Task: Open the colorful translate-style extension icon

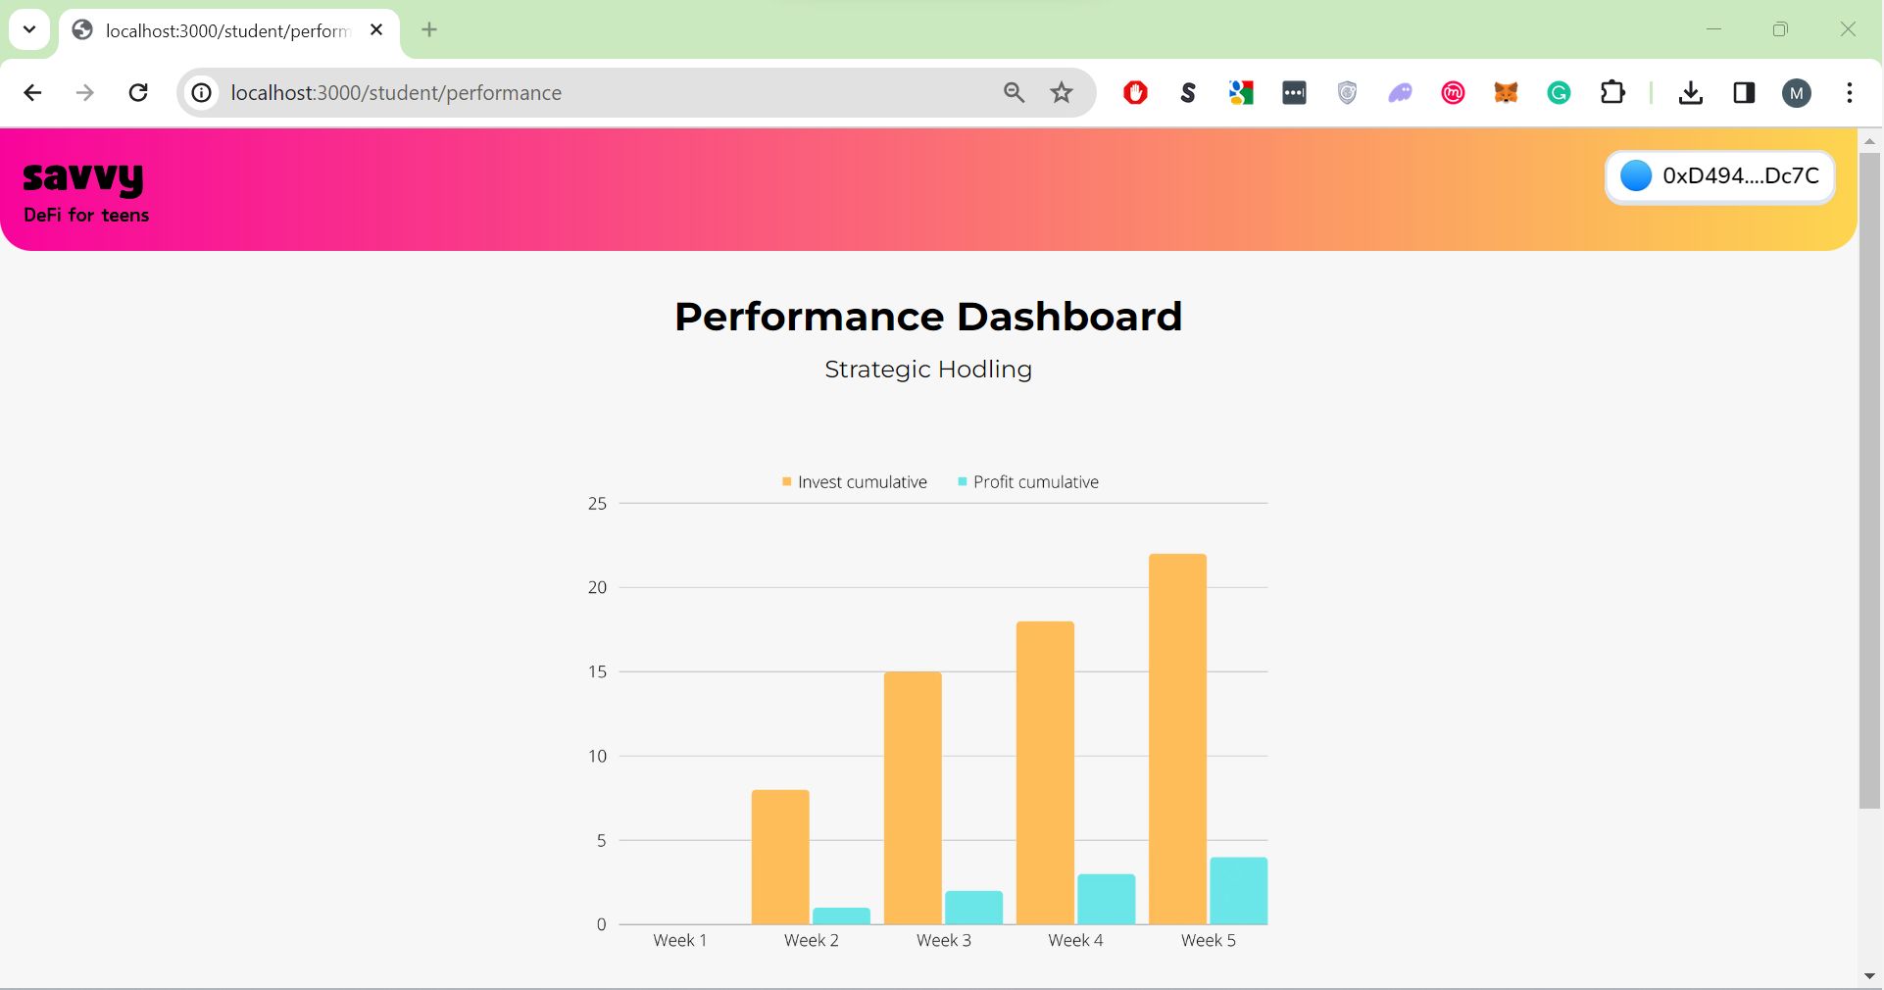Action: pyautogui.click(x=1241, y=92)
